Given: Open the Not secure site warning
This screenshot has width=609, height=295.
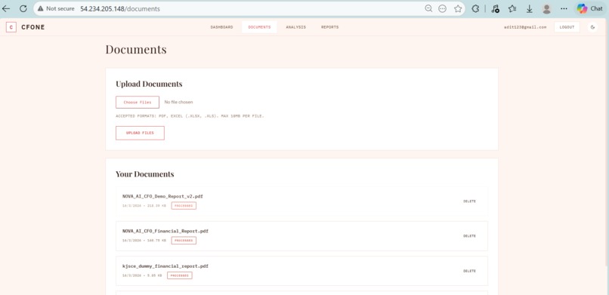Looking at the screenshot, I should click(56, 8).
